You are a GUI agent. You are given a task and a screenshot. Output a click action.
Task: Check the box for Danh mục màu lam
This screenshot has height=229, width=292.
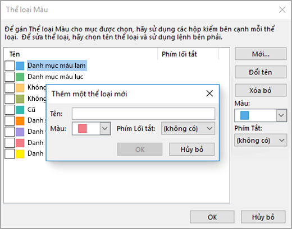(x=10, y=66)
